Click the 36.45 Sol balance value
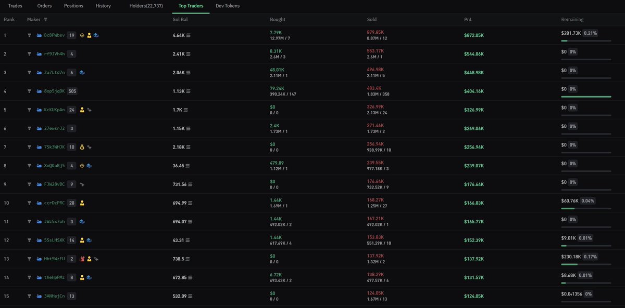This screenshot has height=308, width=625. pyautogui.click(x=178, y=166)
